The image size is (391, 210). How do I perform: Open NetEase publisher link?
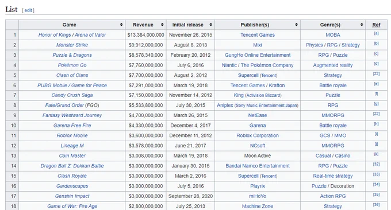(x=258, y=115)
